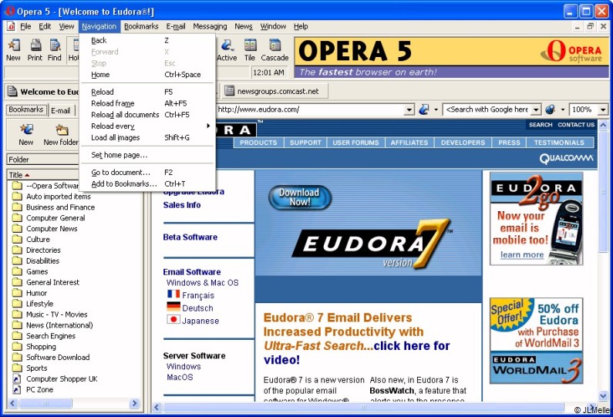Click the German flag icon
The image size is (613, 417).
tap(173, 307)
